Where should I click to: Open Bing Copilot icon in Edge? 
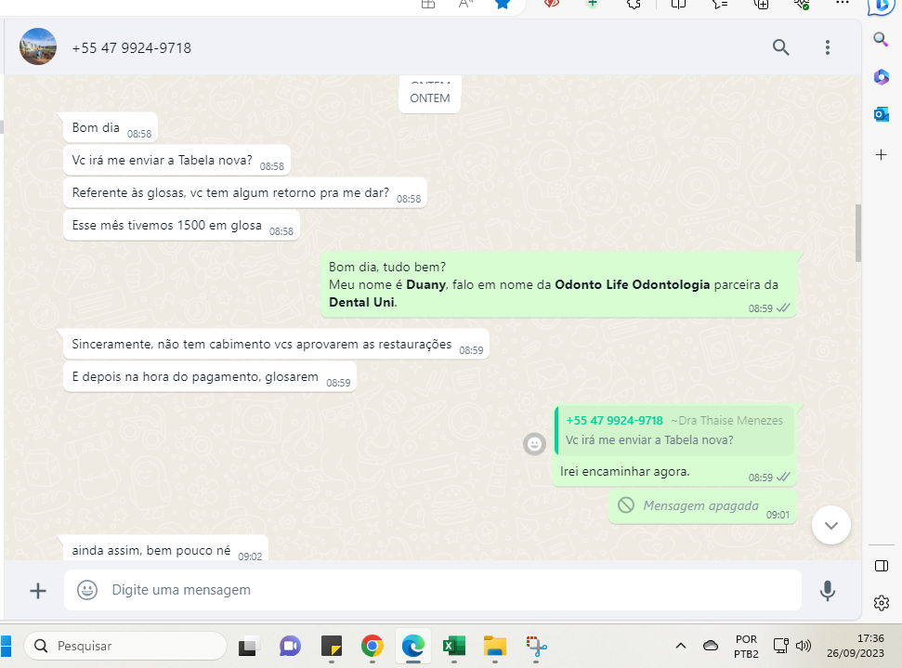(x=881, y=6)
